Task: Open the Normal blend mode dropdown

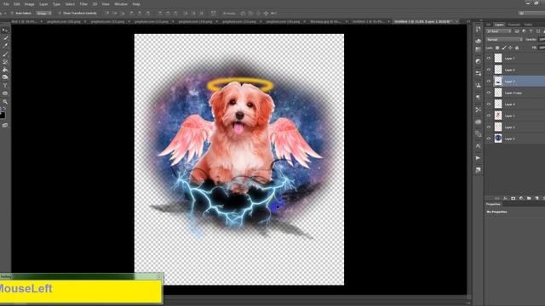Action: coord(504,40)
